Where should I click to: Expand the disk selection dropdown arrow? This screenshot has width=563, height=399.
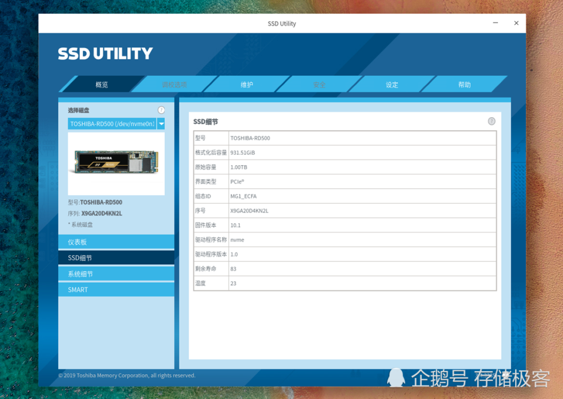click(x=161, y=123)
